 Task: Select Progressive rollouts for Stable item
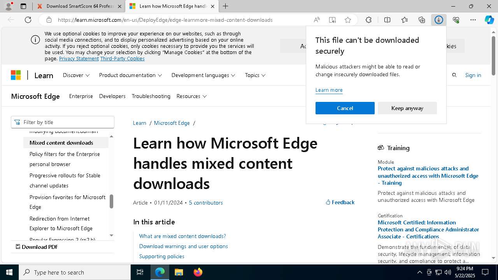[65, 180]
